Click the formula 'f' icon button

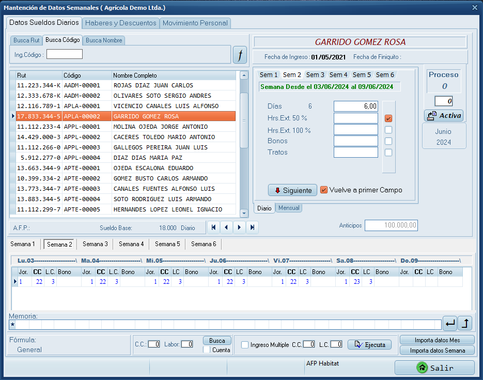(240, 55)
